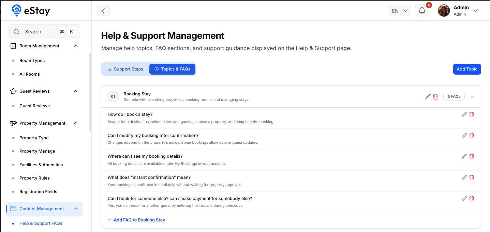
Task: Open the EN language dropdown
Action: click(x=400, y=11)
